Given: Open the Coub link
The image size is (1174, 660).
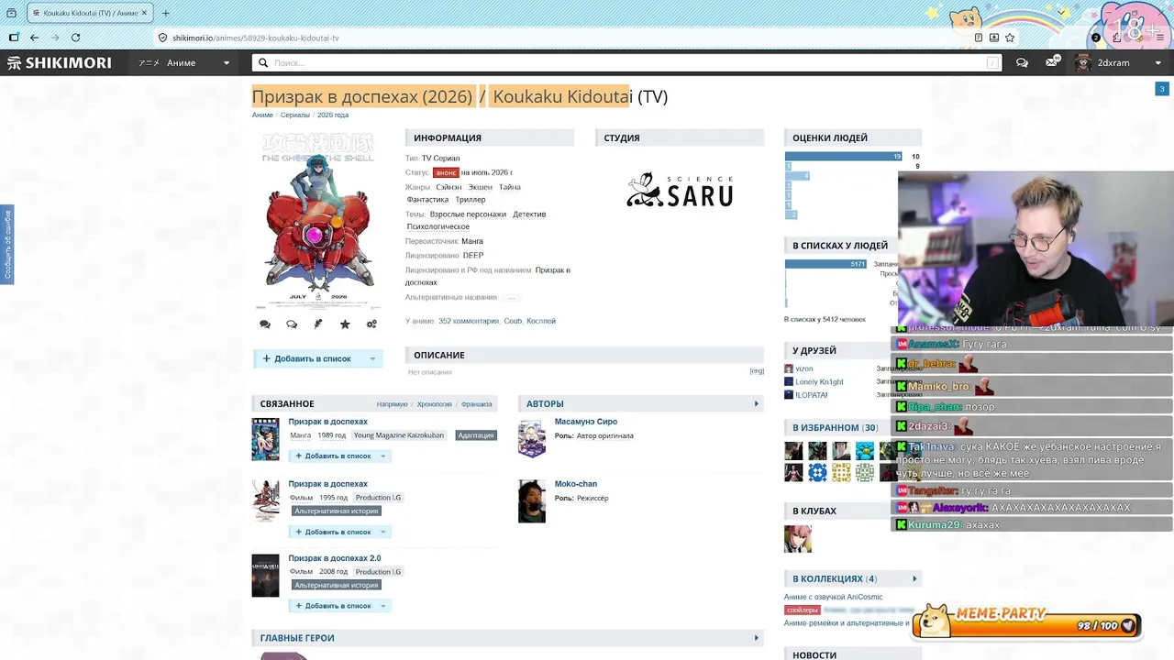Looking at the screenshot, I should 513,321.
